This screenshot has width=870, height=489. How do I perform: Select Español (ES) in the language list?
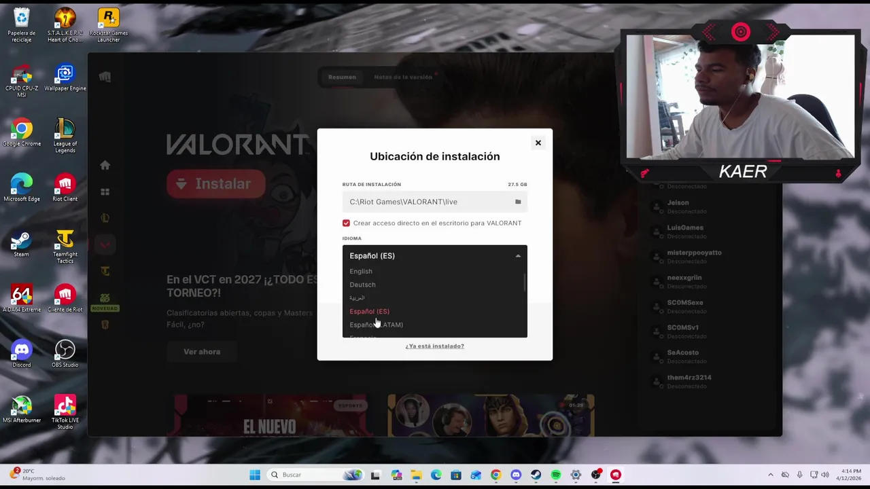point(370,311)
